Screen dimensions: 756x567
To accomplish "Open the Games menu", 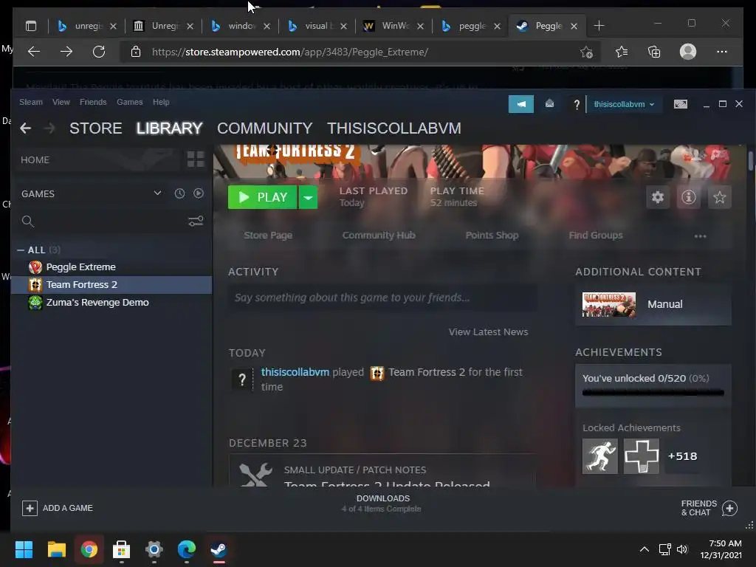I will point(130,102).
